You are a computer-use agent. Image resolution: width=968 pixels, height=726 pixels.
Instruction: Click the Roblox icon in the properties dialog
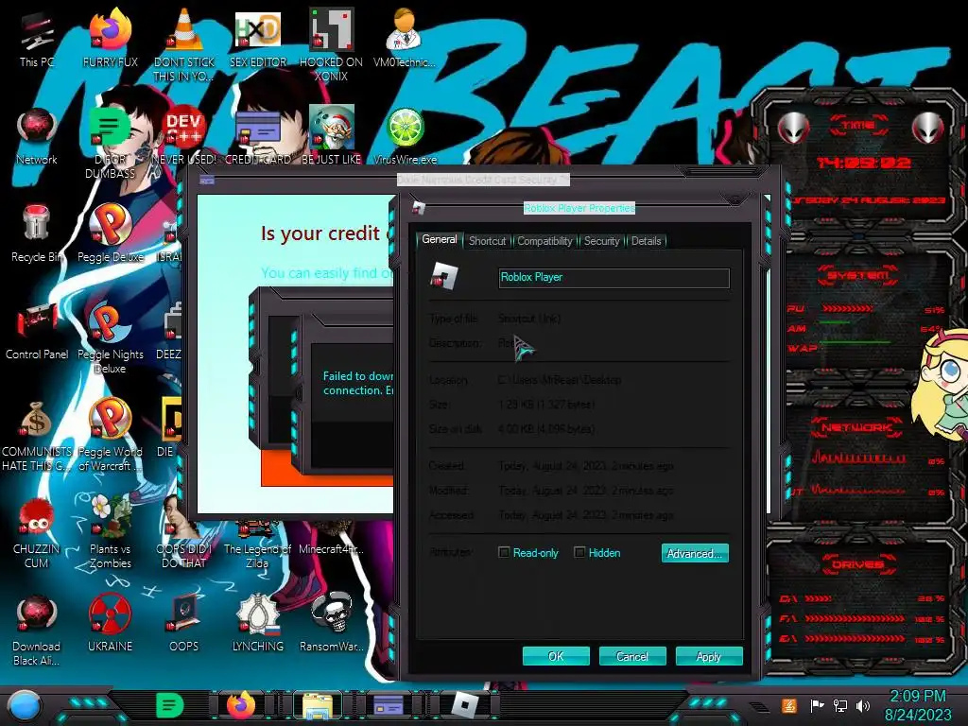444,276
